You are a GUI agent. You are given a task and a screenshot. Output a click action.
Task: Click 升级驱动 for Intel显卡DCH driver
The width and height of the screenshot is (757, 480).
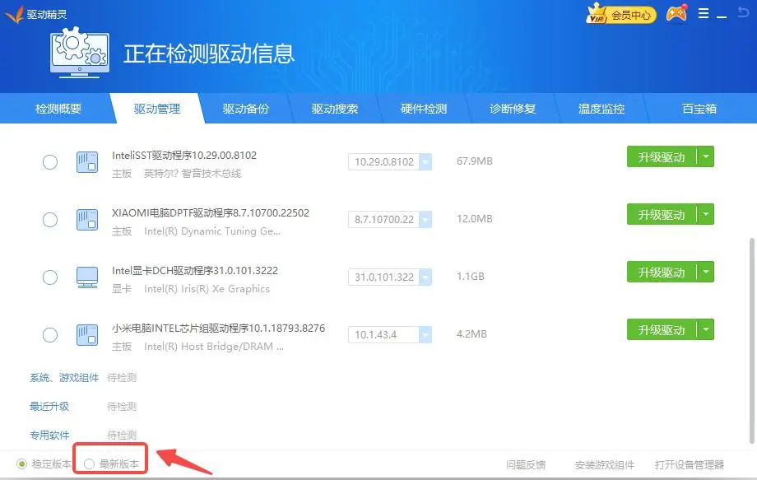(662, 272)
